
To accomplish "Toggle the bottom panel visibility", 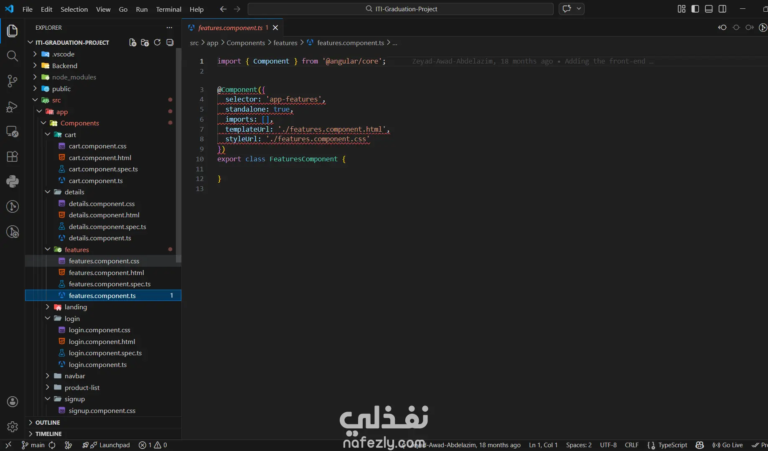I will 709,9.
